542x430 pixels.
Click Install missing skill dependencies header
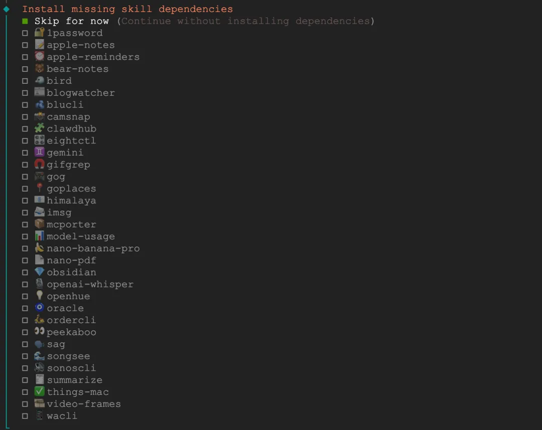pyautogui.click(x=126, y=9)
